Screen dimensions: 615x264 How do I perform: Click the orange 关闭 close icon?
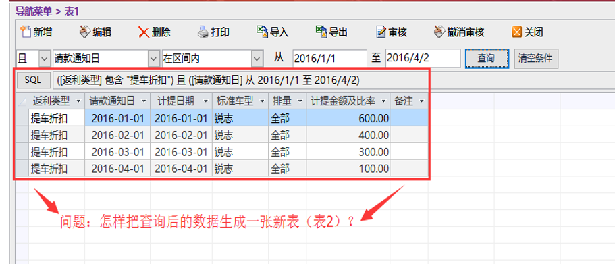point(517,32)
